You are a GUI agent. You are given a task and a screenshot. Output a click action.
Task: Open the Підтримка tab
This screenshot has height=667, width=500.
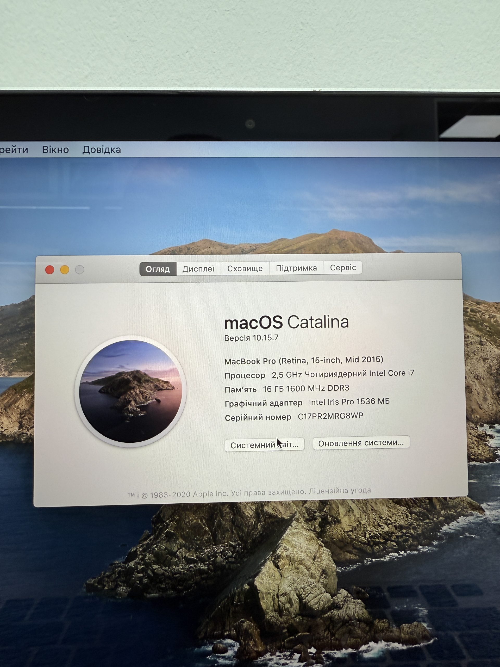(297, 268)
